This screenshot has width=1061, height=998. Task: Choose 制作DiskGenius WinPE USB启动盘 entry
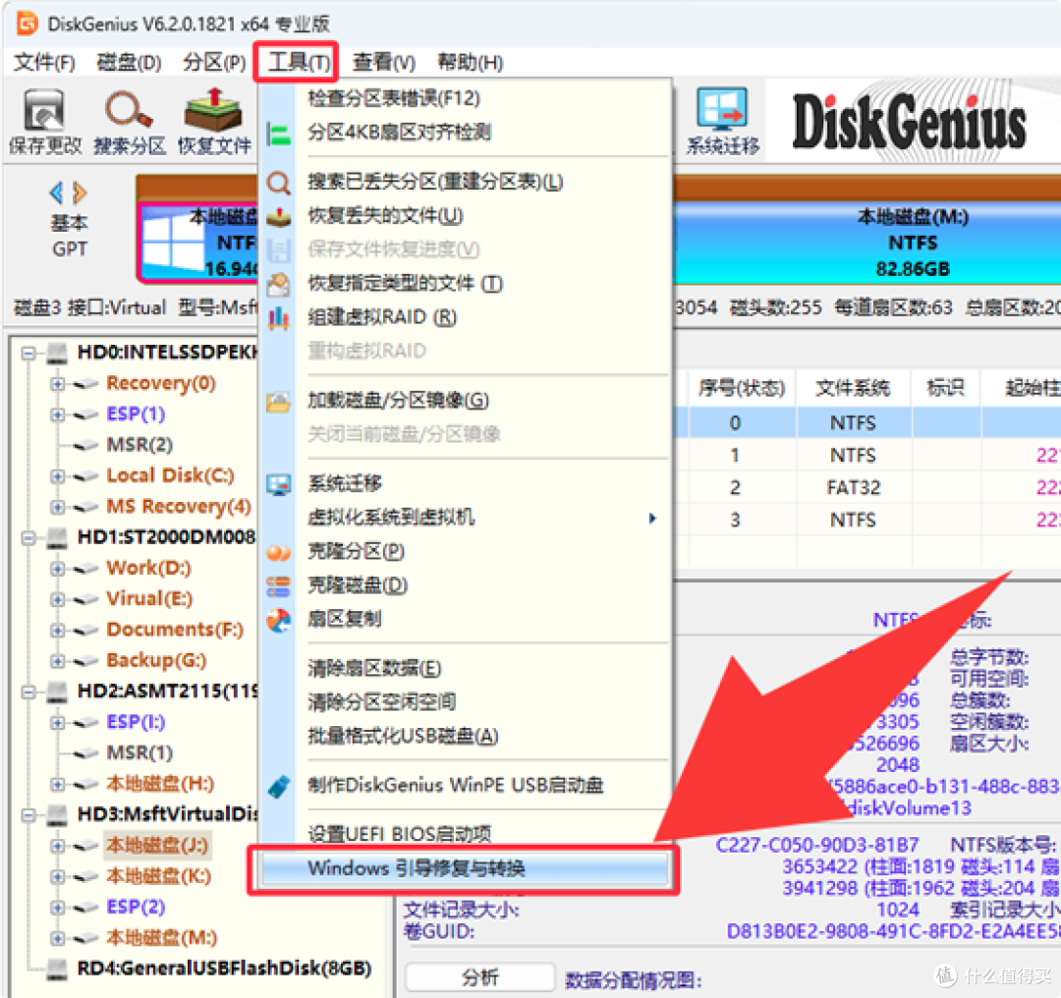pyautogui.click(x=455, y=785)
